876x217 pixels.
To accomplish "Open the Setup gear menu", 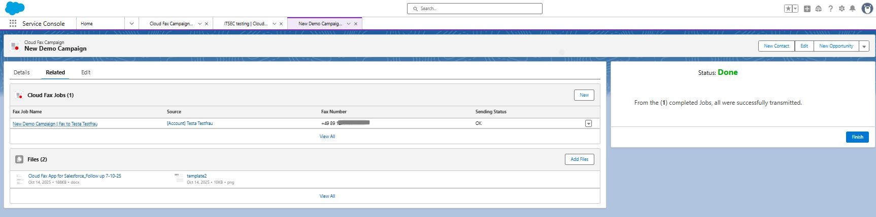I will (841, 9).
